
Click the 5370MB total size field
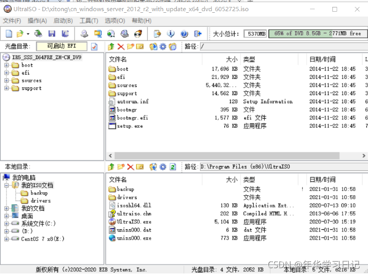click(255, 34)
